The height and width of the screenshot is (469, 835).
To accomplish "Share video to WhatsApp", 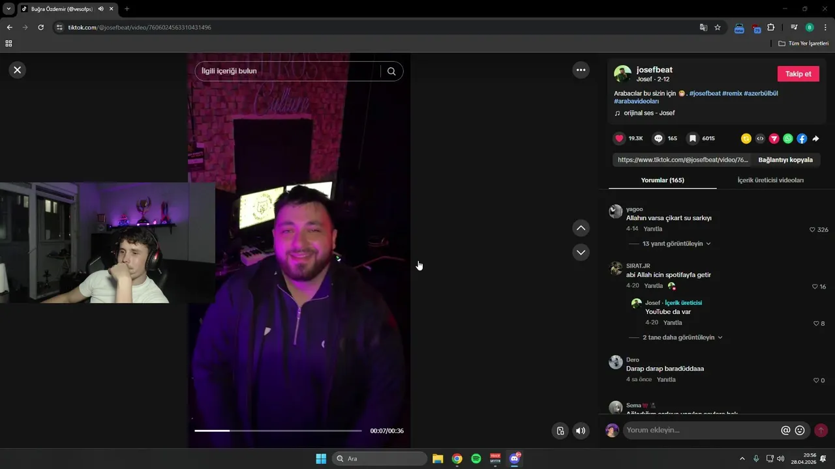I will 788,139.
